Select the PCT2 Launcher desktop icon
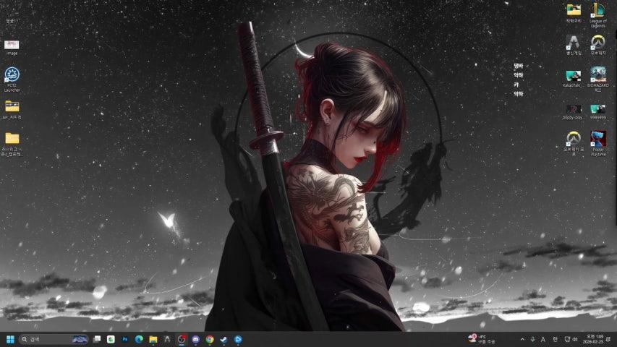The width and height of the screenshot is (617, 347). coord(12,80)
